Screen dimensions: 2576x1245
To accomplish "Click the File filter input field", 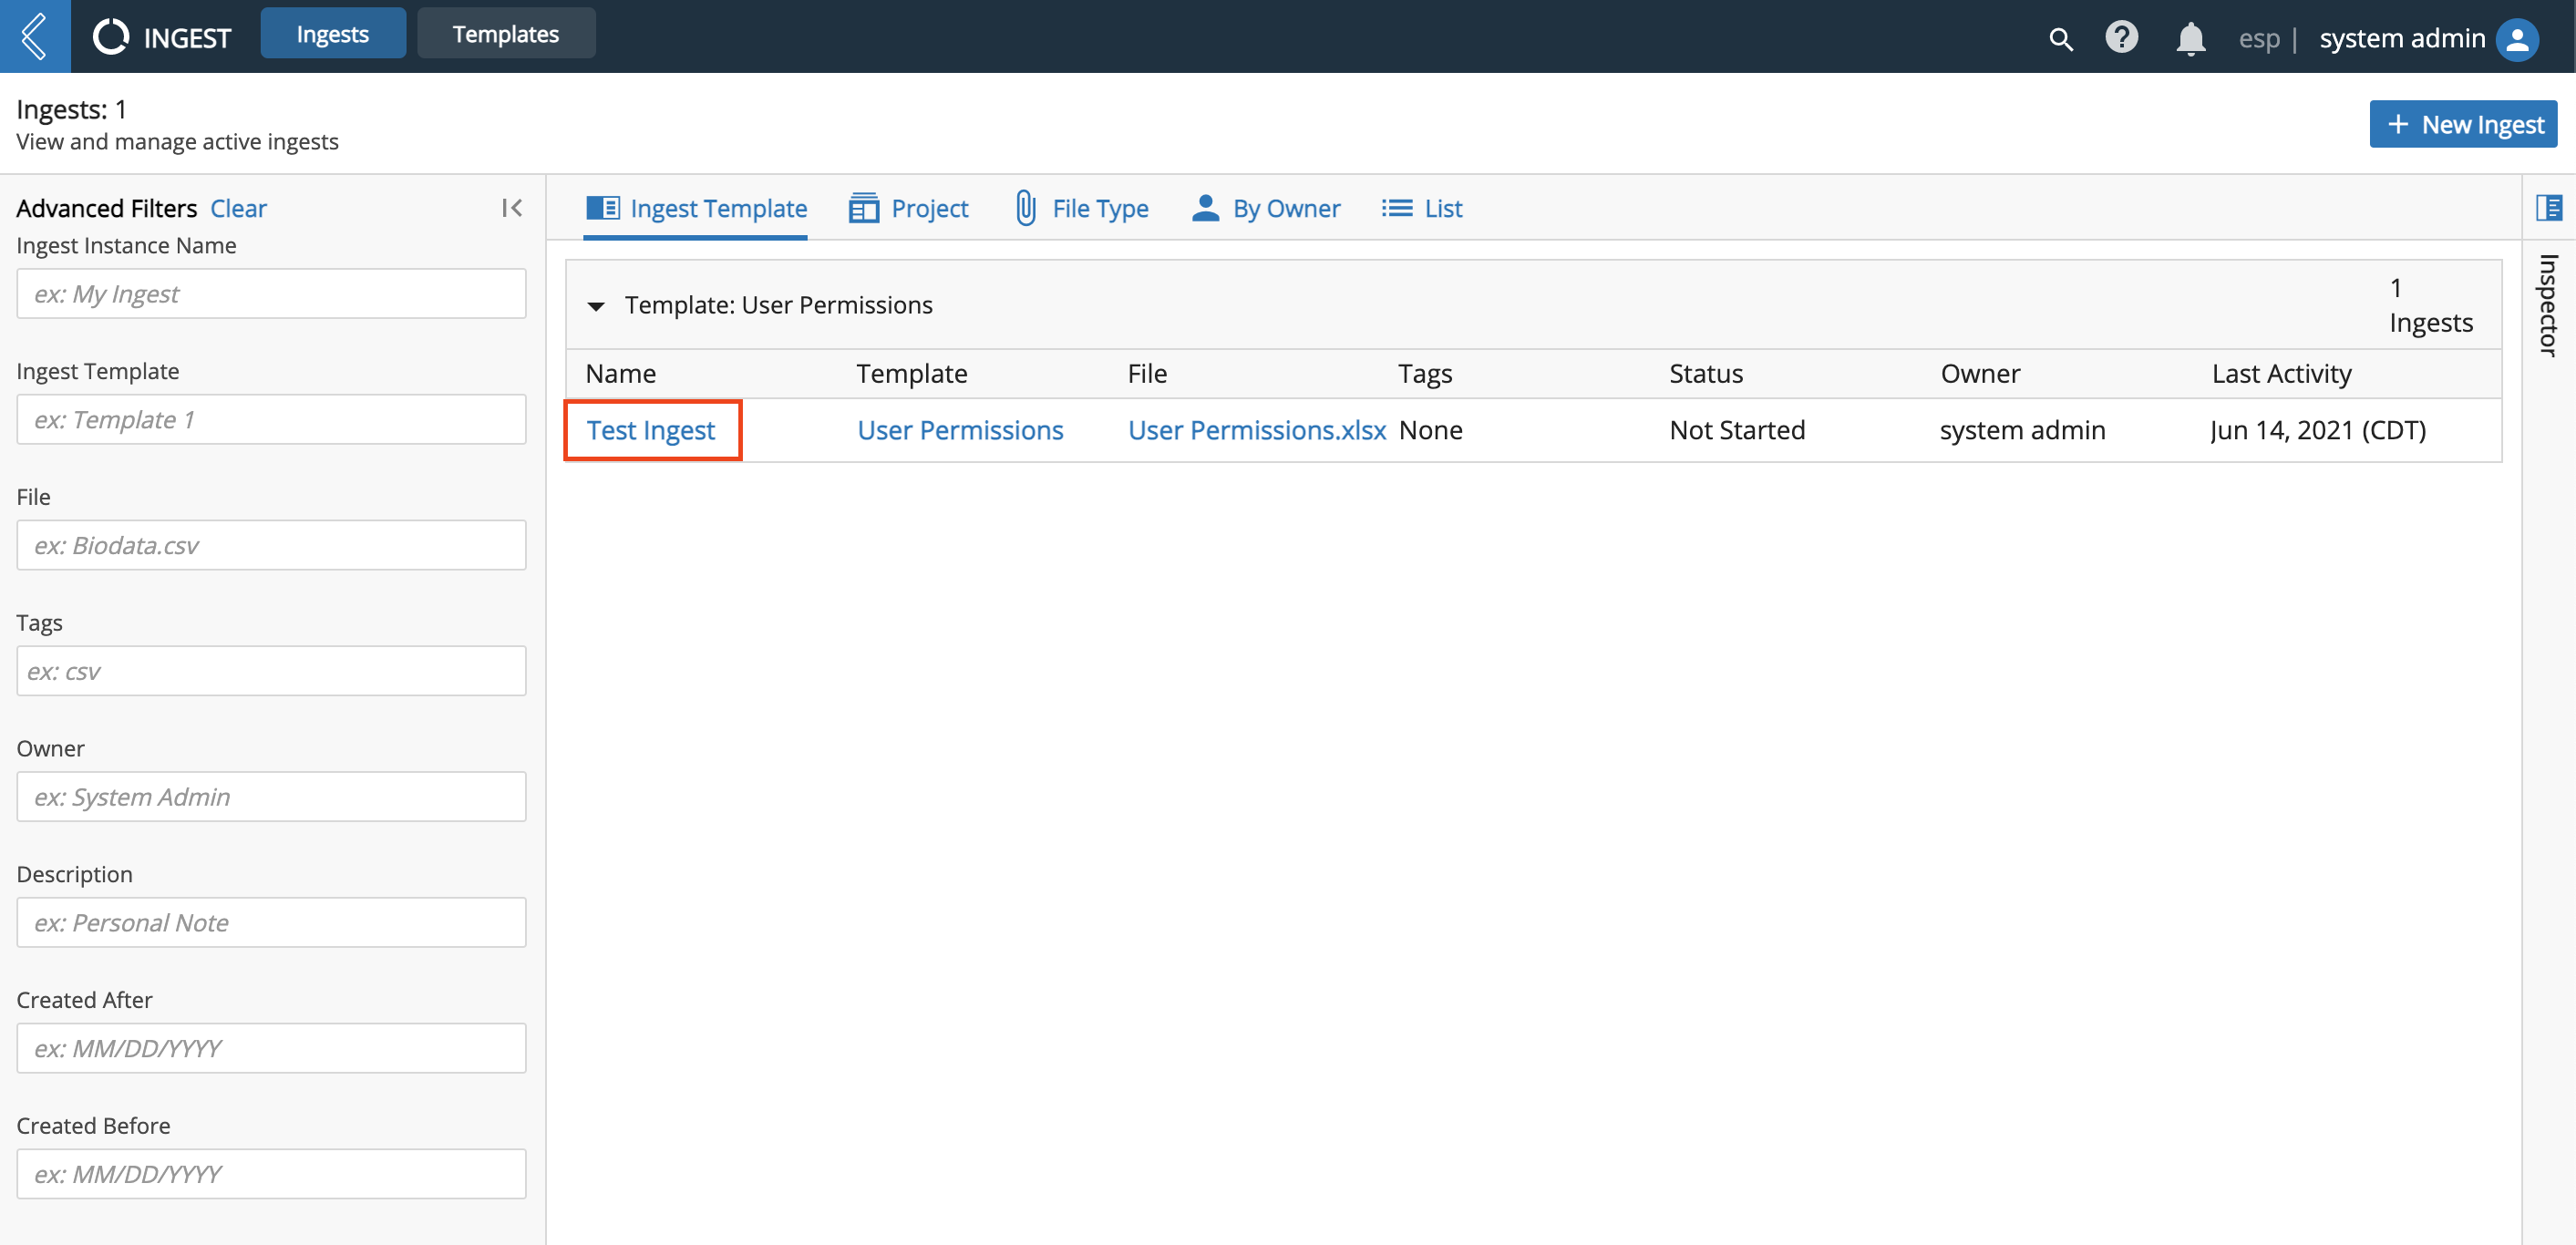I will pos(271,546).
